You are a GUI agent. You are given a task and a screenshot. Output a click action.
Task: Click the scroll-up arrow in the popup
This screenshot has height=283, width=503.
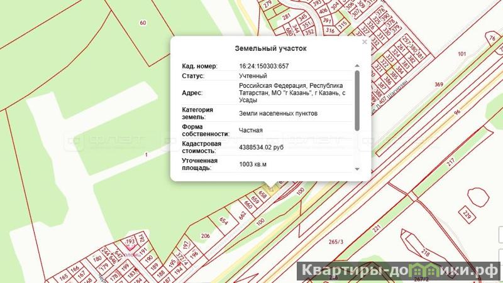tap(357, 66)
